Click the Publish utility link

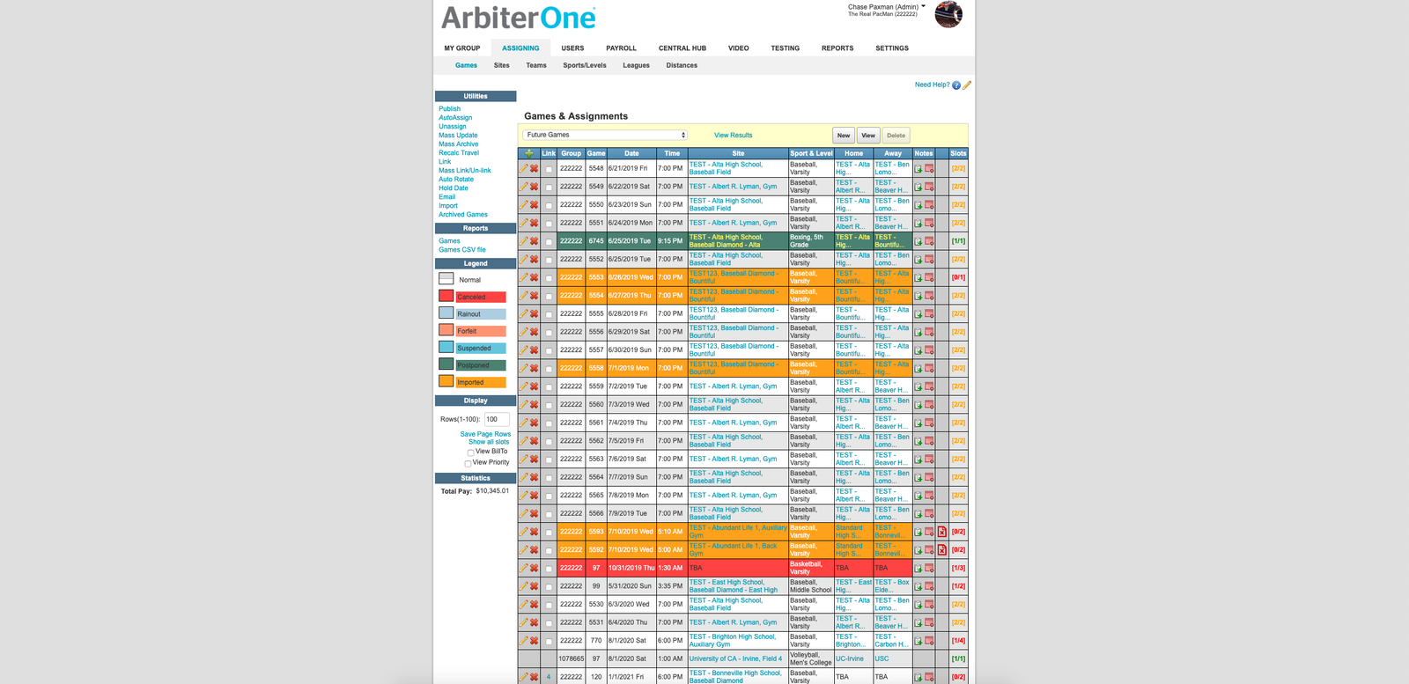[x=450, y=109]
